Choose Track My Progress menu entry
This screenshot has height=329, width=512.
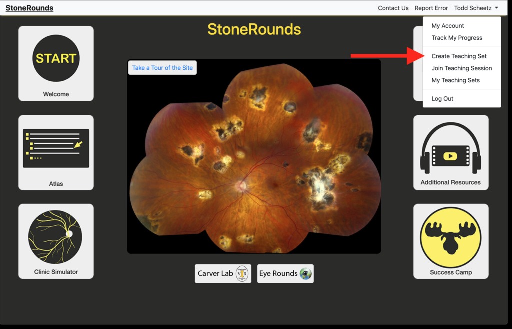(x=457, y=38)
